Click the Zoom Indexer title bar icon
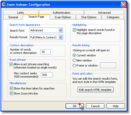Image resolution: width=131 pixels, height=115 pixels. [4, 5]
